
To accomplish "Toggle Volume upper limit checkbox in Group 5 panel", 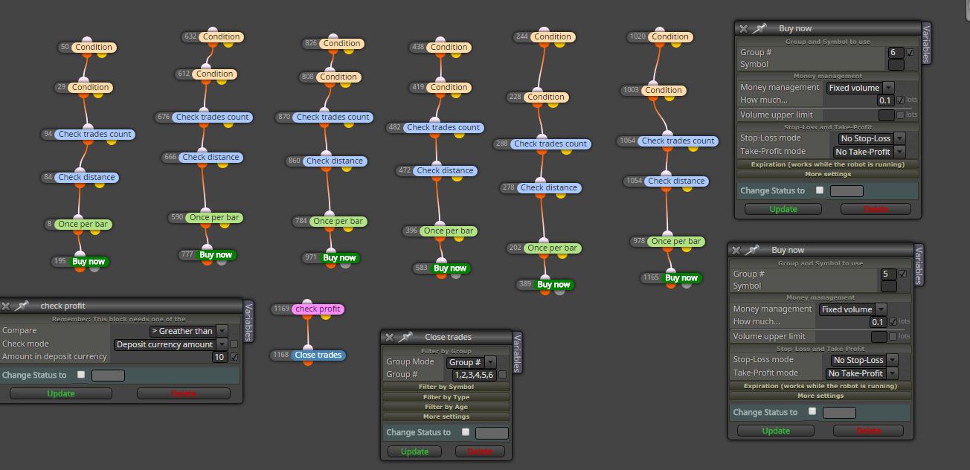I will tap(893, 336).
